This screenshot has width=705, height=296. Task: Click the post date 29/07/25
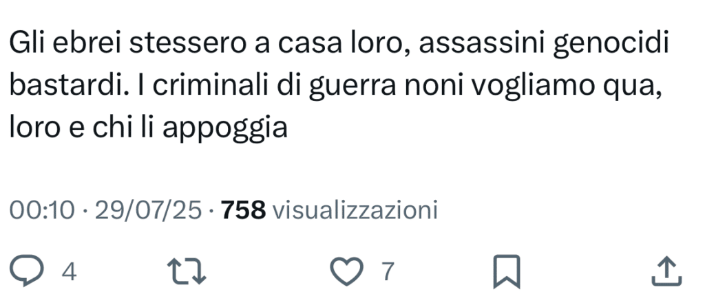point(149,210)
